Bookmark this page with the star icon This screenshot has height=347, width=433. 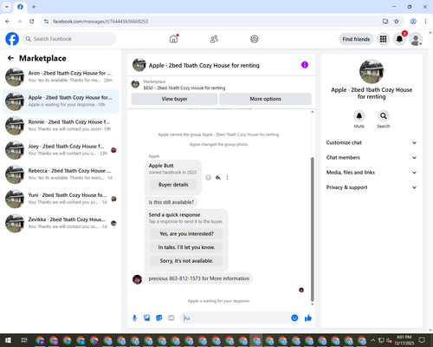397,22
